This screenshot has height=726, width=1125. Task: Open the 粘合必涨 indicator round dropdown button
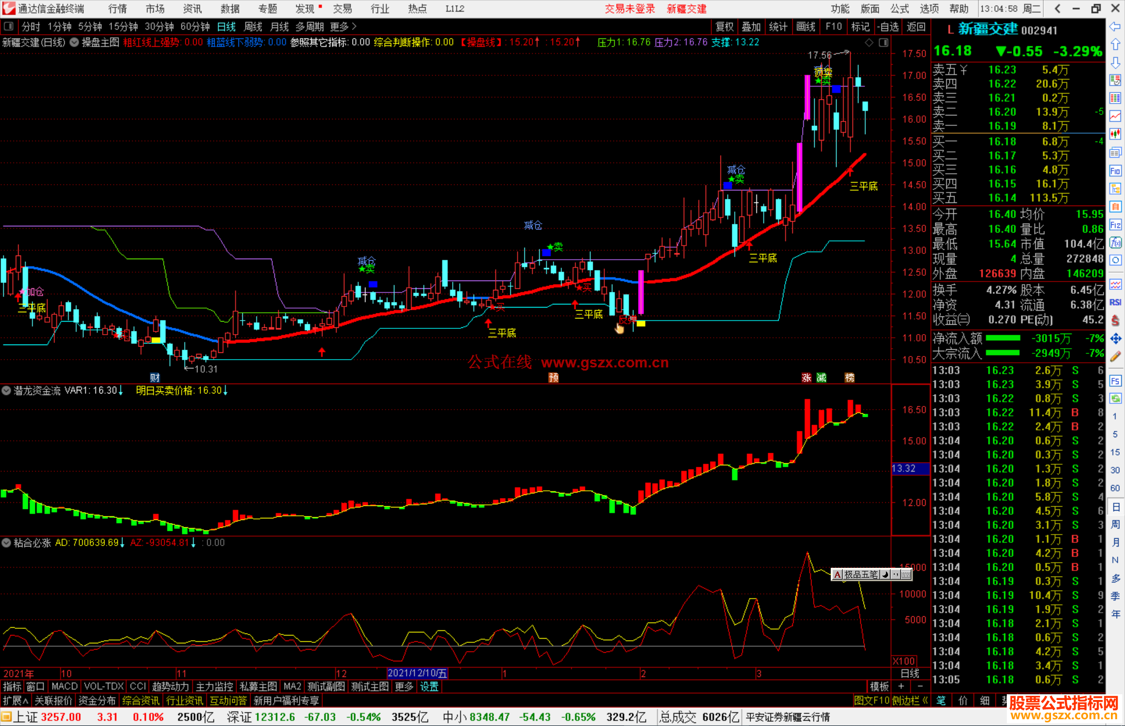(x=6, y=543)
